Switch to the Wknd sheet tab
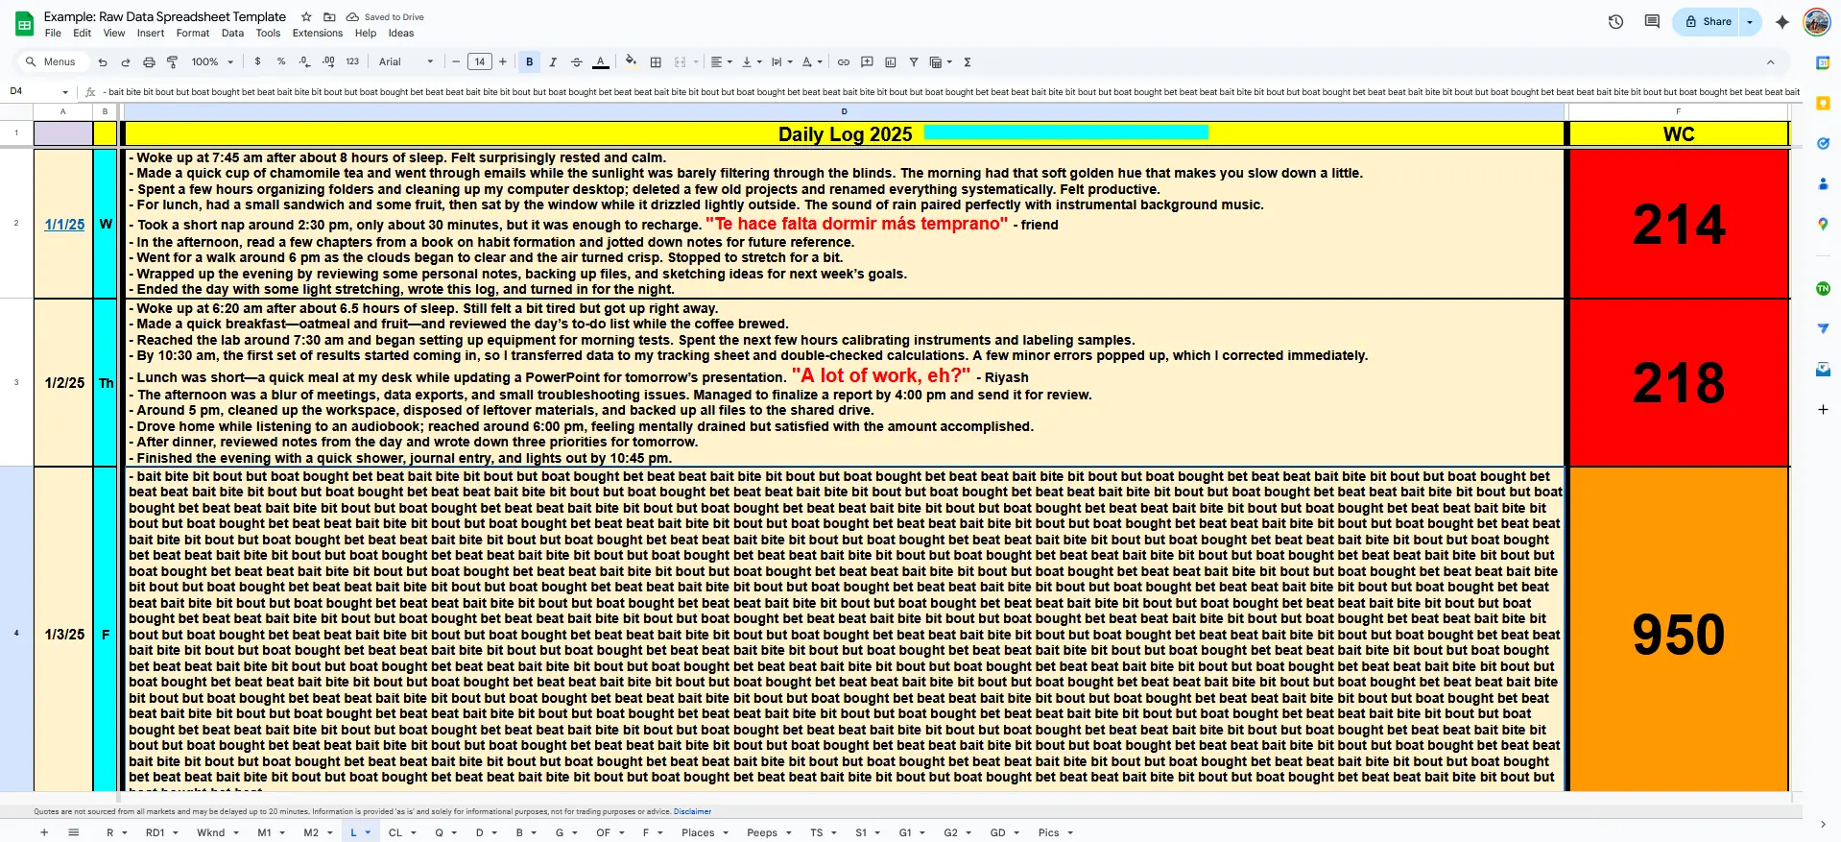Image resolution: width=1841 pixels, height=842 pixels. tap(210, 832)
